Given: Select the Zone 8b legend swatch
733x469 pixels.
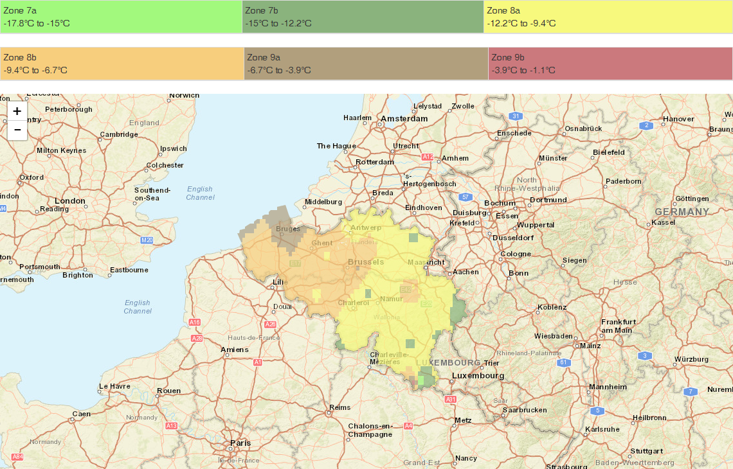Looking at the screenshot, I should [122, 64].
